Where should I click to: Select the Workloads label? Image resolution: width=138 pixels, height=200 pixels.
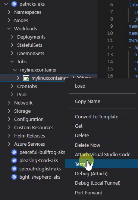(25, 29)
